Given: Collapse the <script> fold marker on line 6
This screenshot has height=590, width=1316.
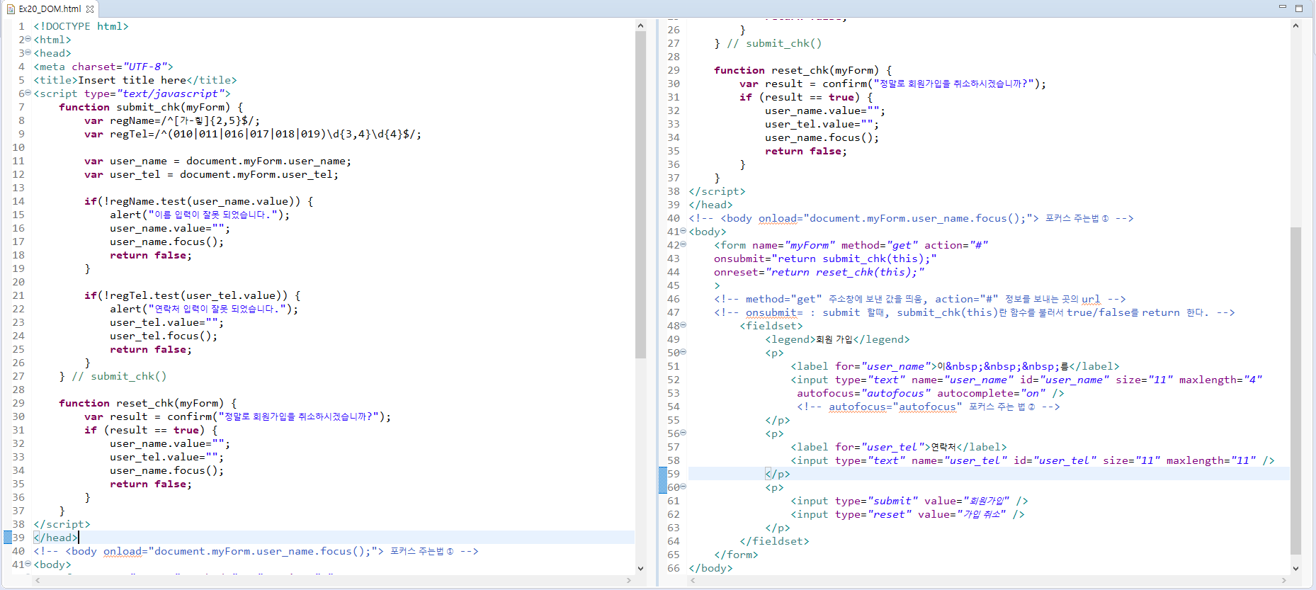Looking at the screenshot, I should (28, 93).
